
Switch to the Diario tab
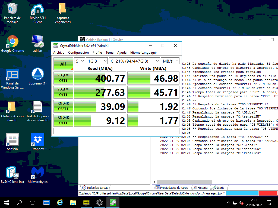tap(219, 188)
